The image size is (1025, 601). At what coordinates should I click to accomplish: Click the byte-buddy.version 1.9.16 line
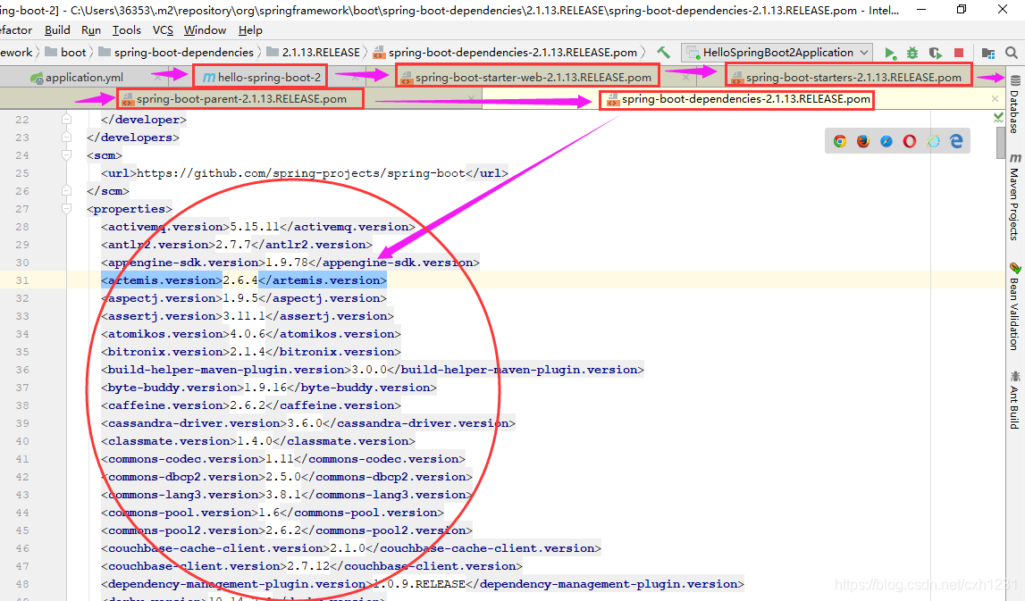[269, 388]
